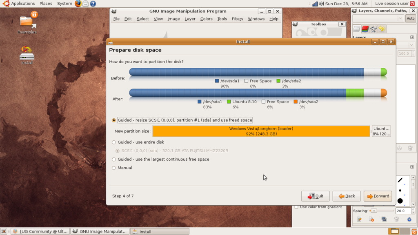The image size is (418, 235).
Task: Open the System menu in top panel
Action: point(64,3)
